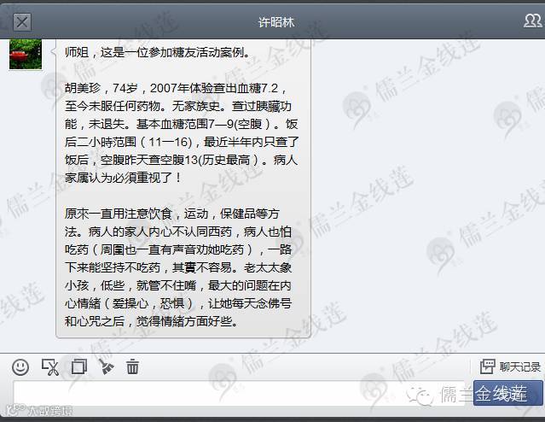Open the emoji smiley picker
Image resolution: width=545 pixels, height=422 pixels.
point(20,367)
